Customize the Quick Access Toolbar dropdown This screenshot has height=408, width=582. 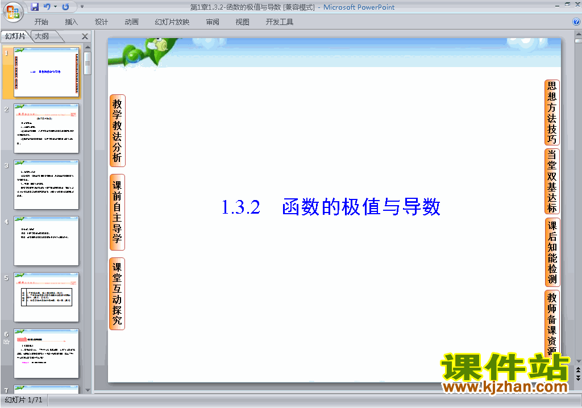coord(82,7)
